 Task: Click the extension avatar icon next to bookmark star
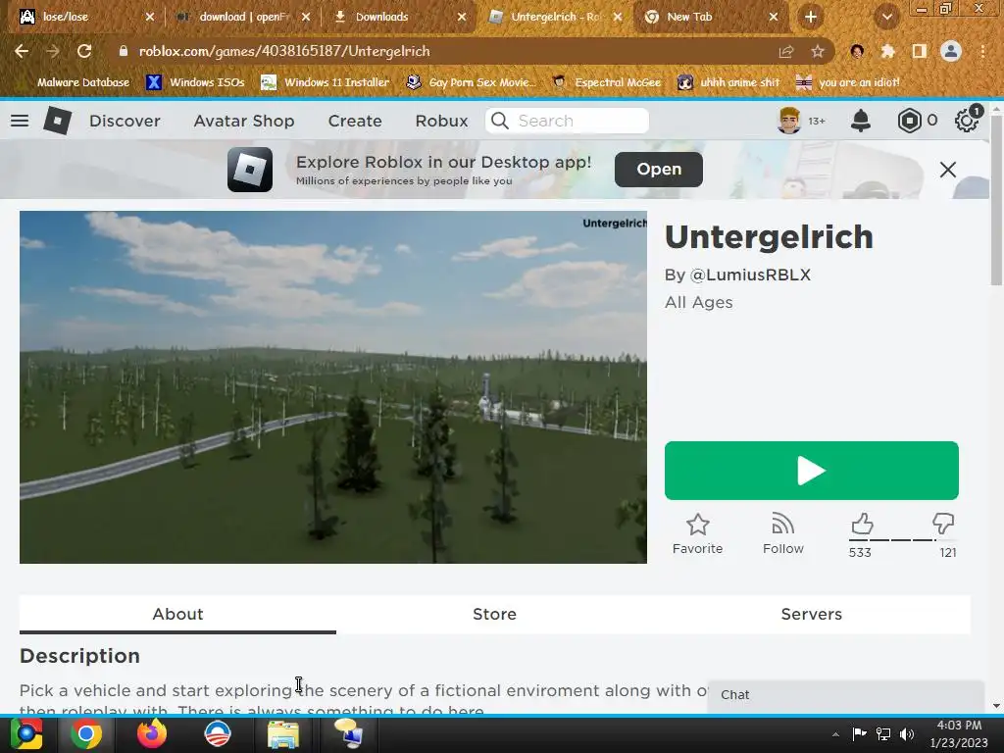[x=857, y=51]
